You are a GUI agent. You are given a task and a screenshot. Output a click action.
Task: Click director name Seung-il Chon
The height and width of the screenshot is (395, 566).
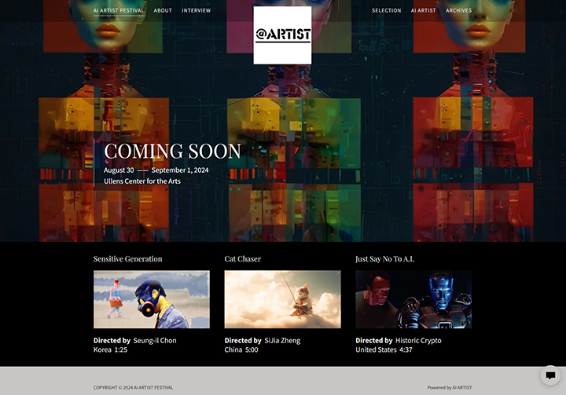coord(155,341)
